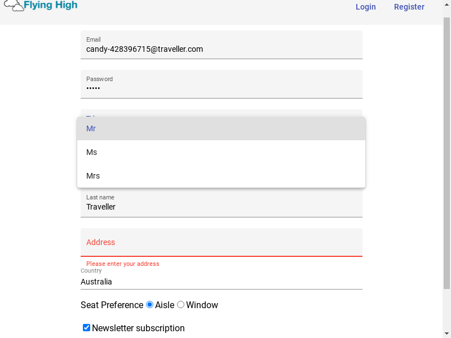The height and width of the screenshot is (338, 451).
Task: Select the Aisle seat preference radio button
Action: (149, 305)
